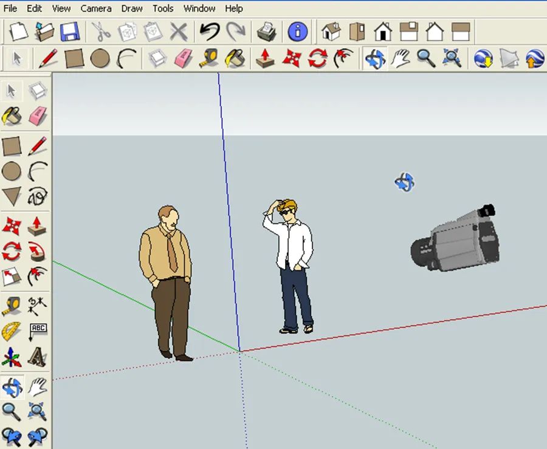Select the Line pencil tool
The image size is (547, 449).
47,58
